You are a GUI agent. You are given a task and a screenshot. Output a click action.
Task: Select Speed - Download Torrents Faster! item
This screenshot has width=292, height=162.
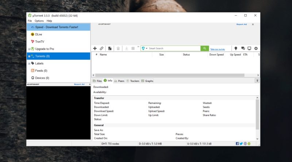(58, 27)
